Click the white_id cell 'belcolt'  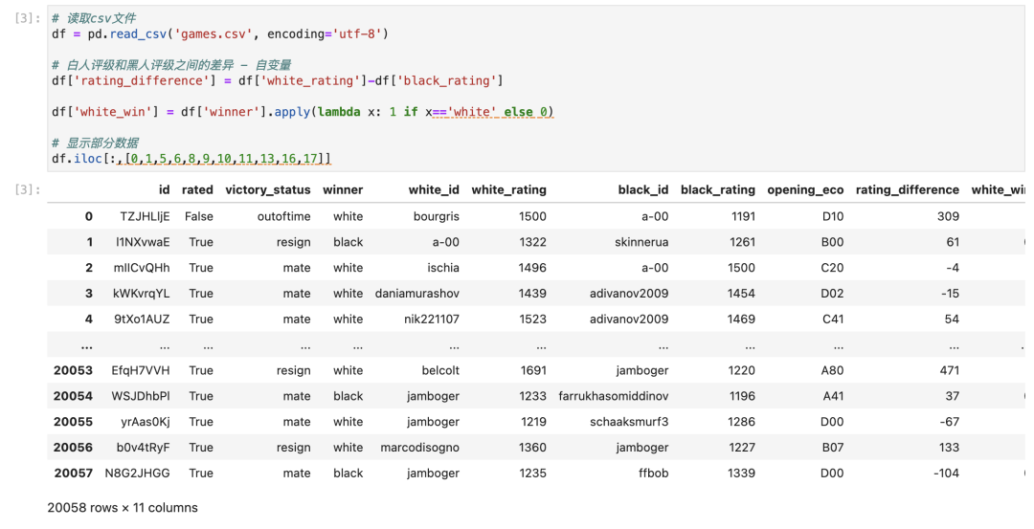[440, 370]
